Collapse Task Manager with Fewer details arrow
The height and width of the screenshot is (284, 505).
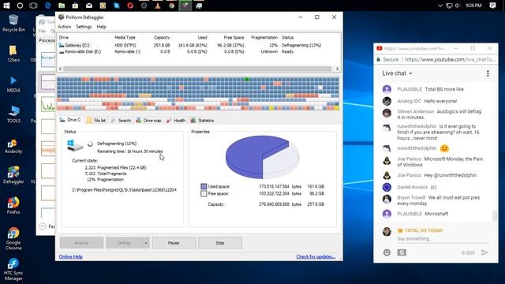coord(43,226)
